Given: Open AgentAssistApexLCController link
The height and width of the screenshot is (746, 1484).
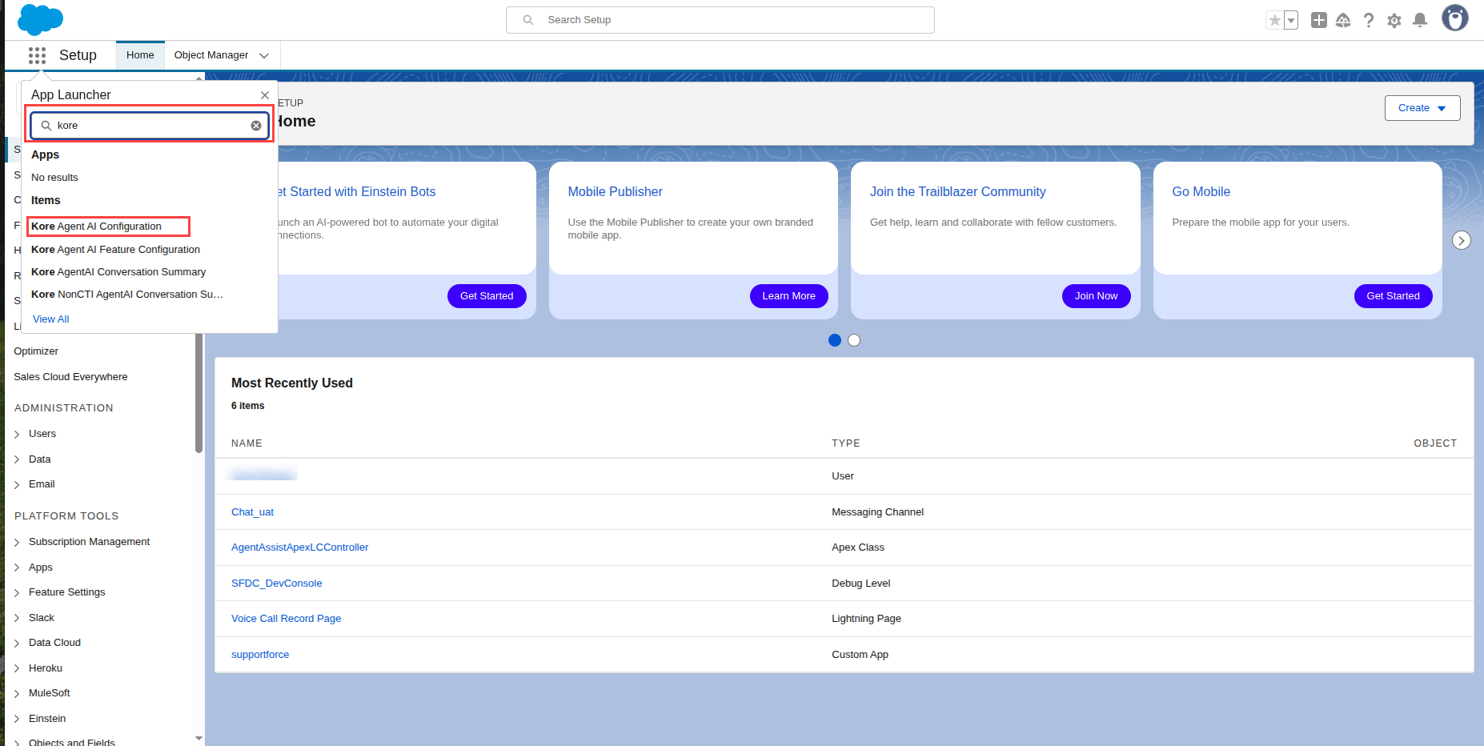Looking at the screenshot, I should 299,547.
